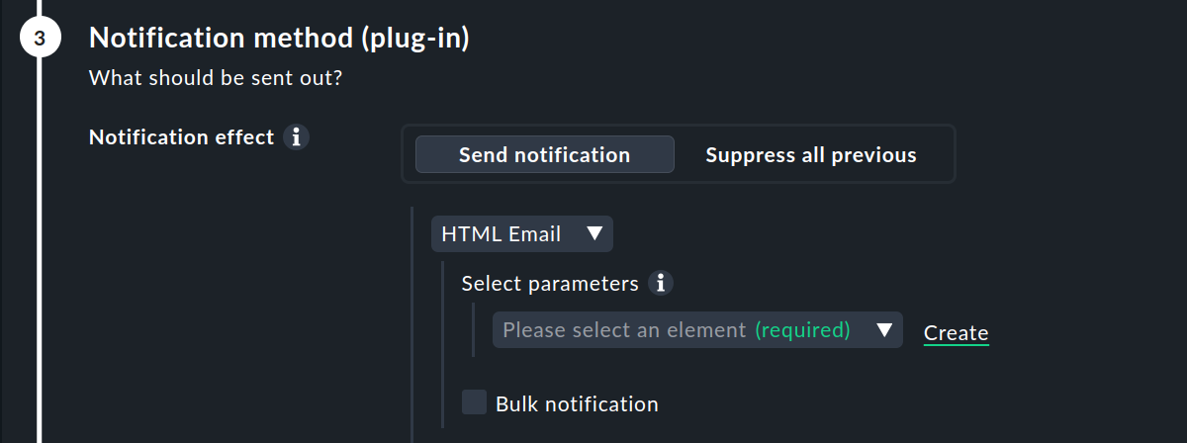The width and height of the screenshot is (1187, 443).
Task: Click the 'HTML Email' text in the selector
Action: pos(502,234)
